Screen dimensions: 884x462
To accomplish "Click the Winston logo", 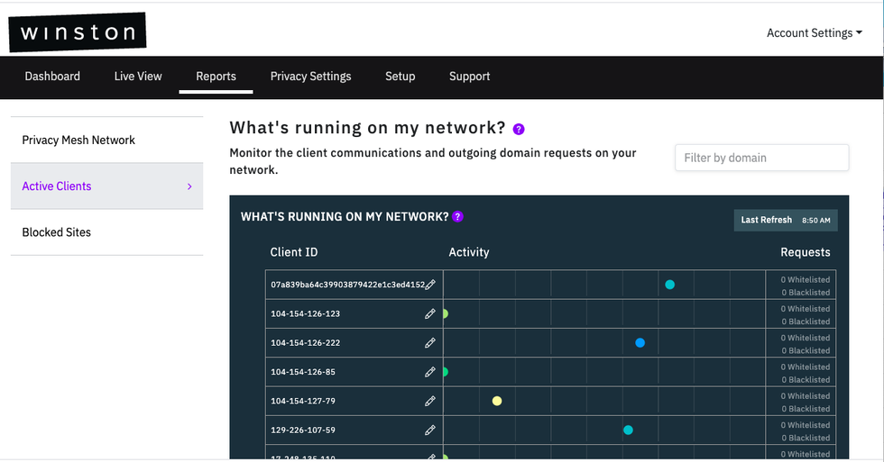I will (78, 33).
